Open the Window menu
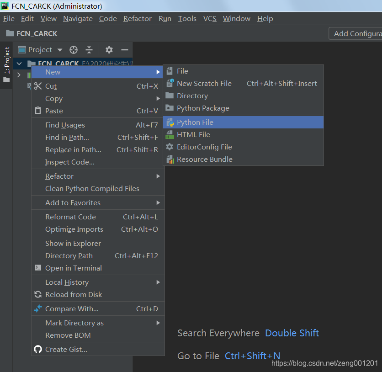This screenshot has width=382, height=372. point(237,19)
